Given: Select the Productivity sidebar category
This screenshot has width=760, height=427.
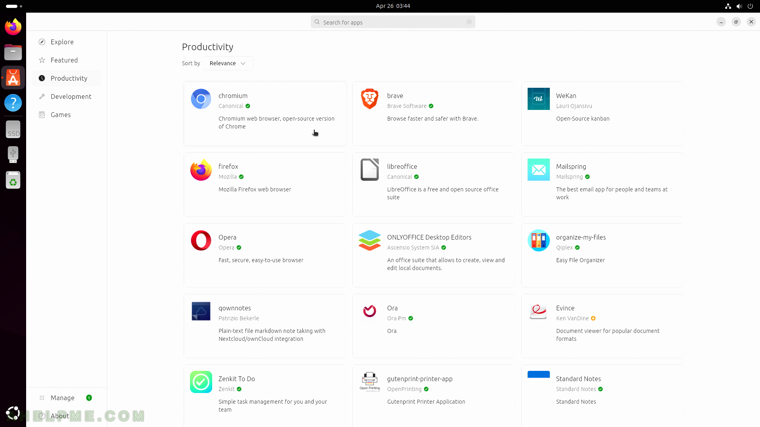Looking at the screenshot, I should pyautogui.click(x=66, y=78).
